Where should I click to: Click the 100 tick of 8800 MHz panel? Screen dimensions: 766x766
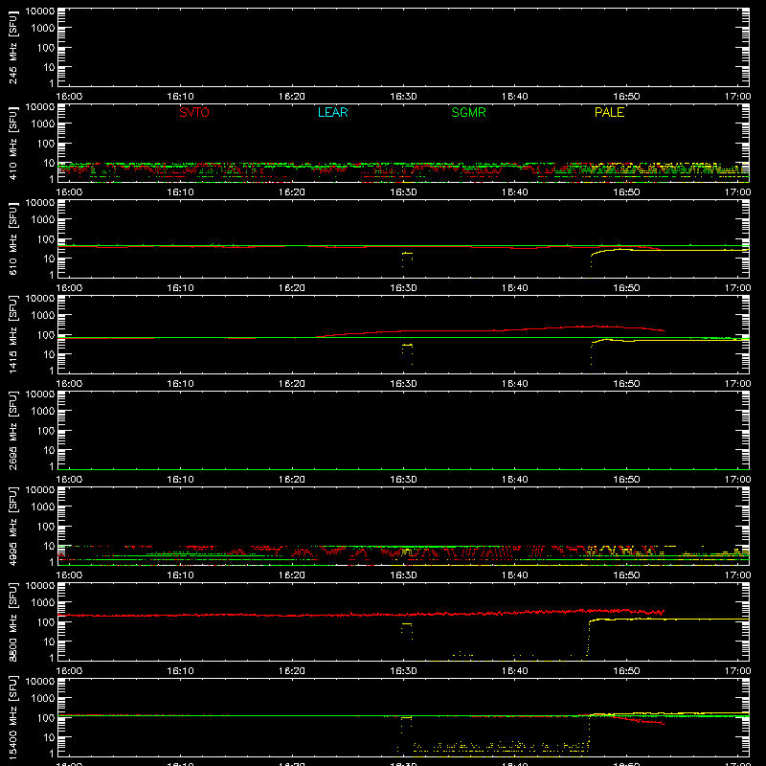(x=46, y=622)
